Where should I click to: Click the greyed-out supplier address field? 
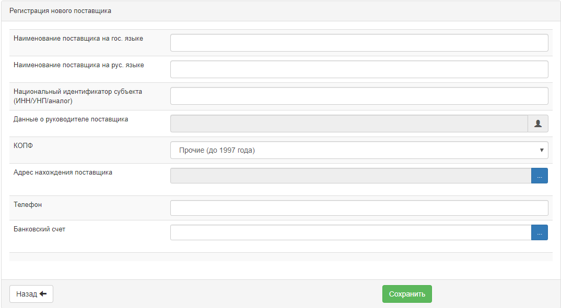(350, 176)
